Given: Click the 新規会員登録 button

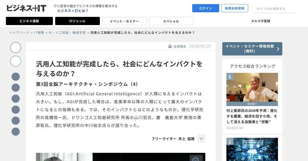Looking at the screenshot, I should coord(235,8).
